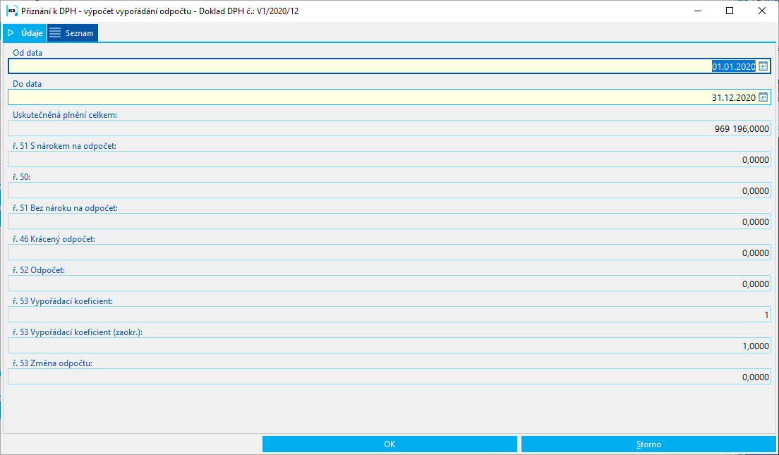Click the Do data label
779x455 pixels.
pyautogui.click(x=28, y=84)
